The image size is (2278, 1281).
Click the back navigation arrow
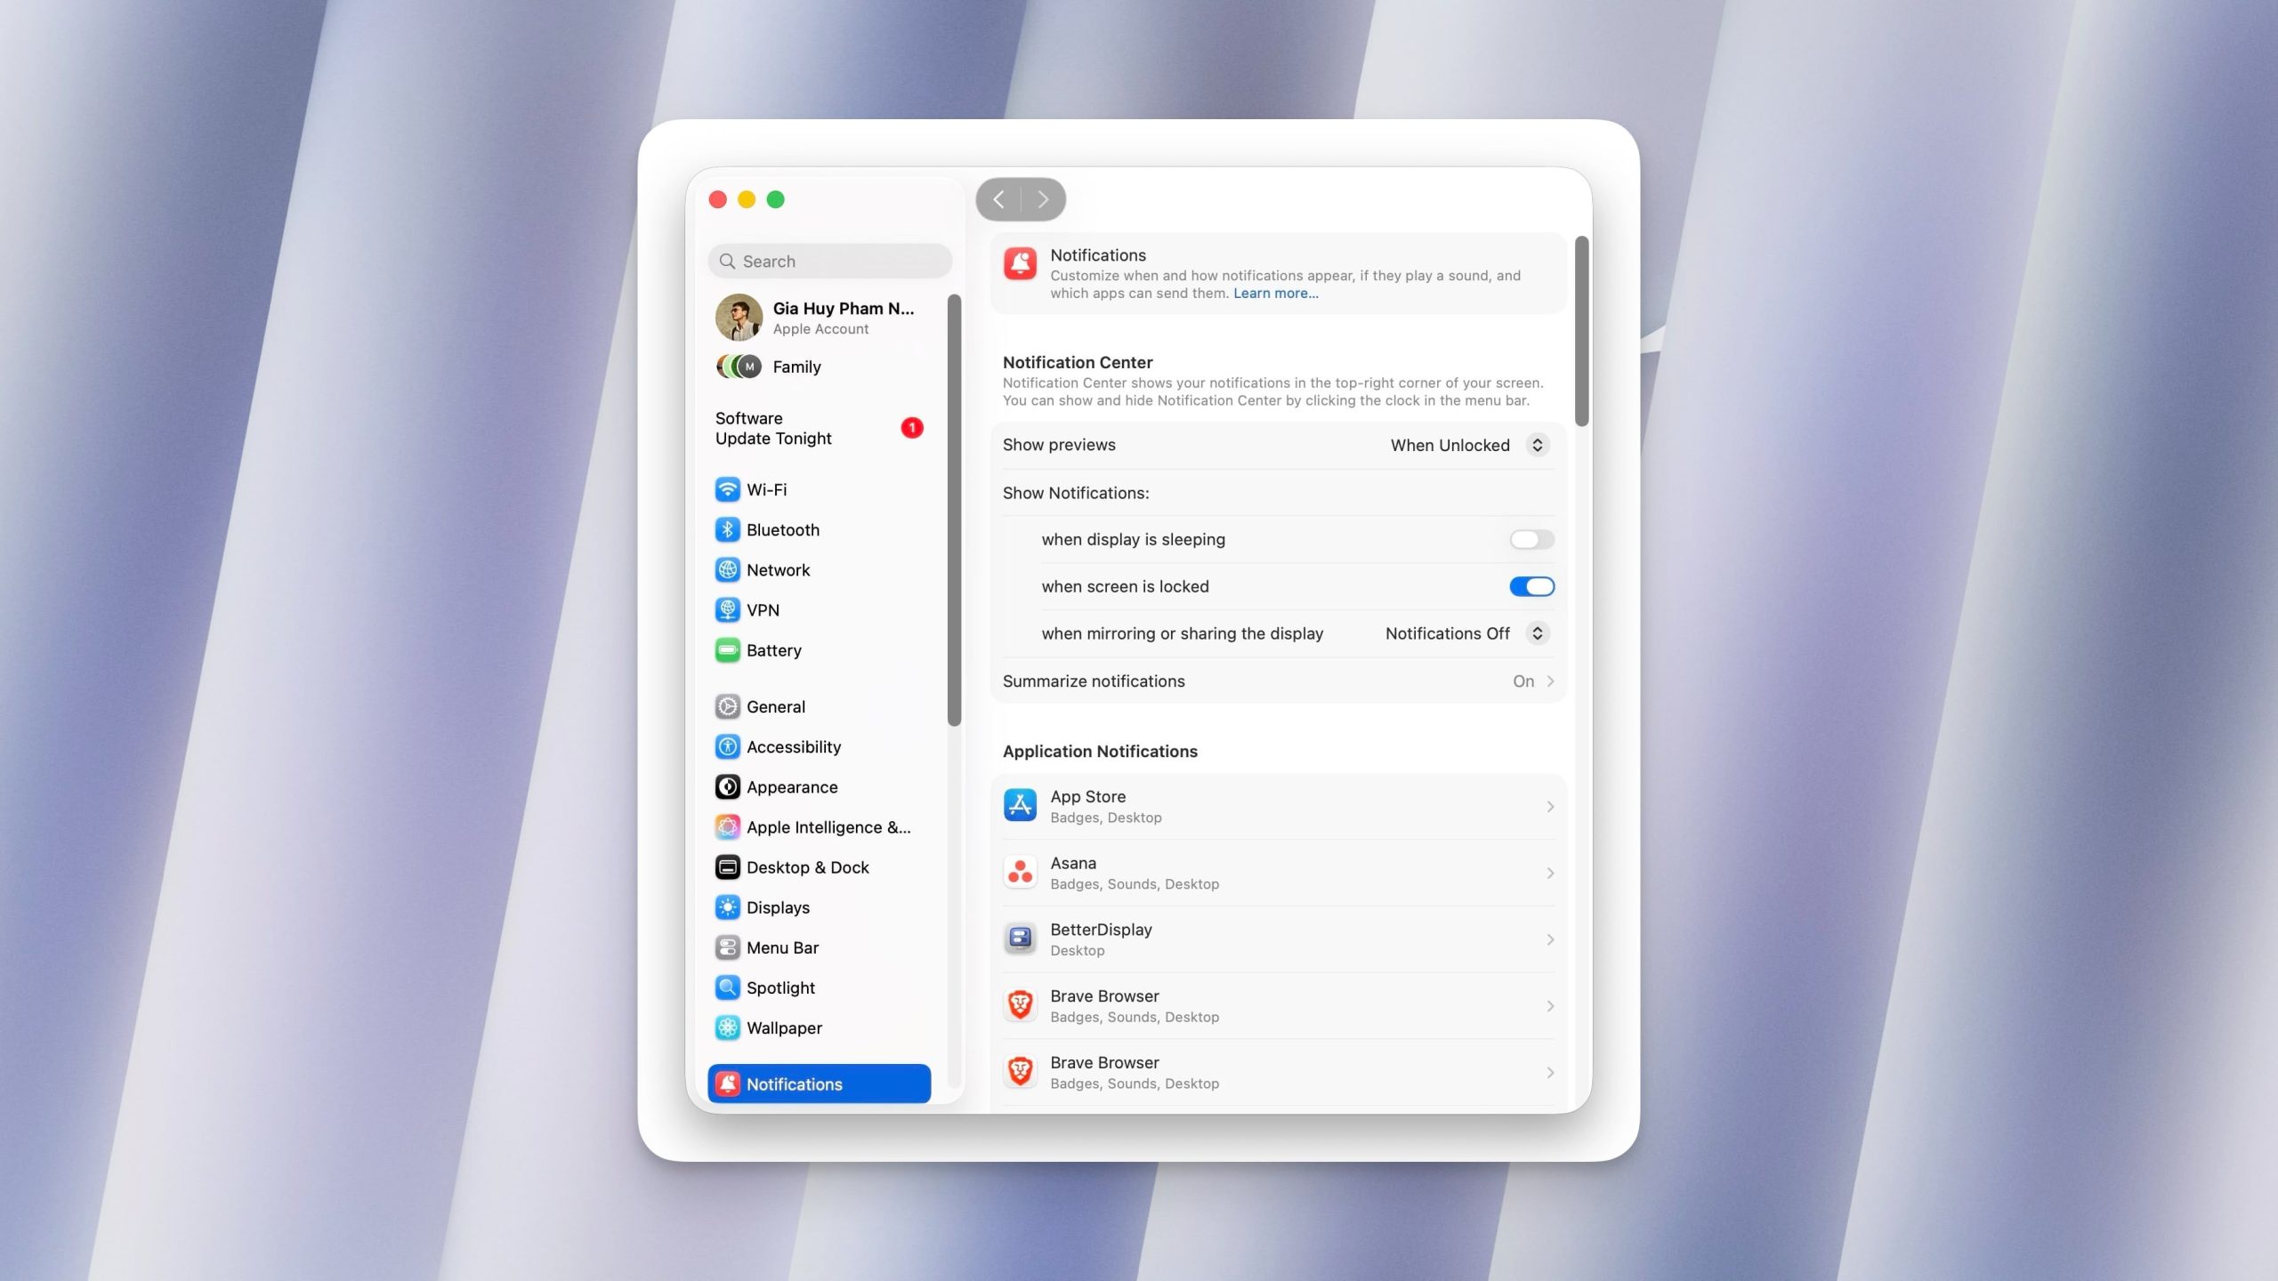pos(998,199)
